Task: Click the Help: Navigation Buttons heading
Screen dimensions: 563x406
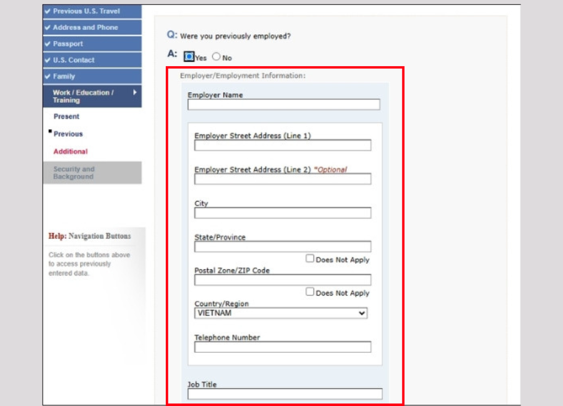Action: [89, 236]
